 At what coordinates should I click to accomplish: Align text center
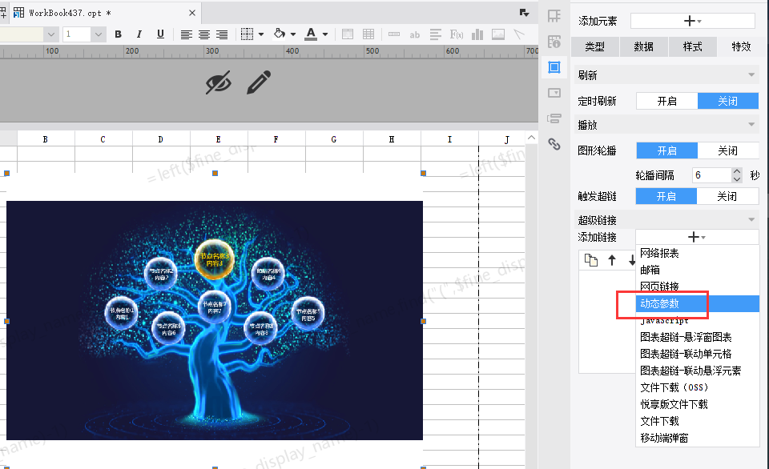click(204, 34)
